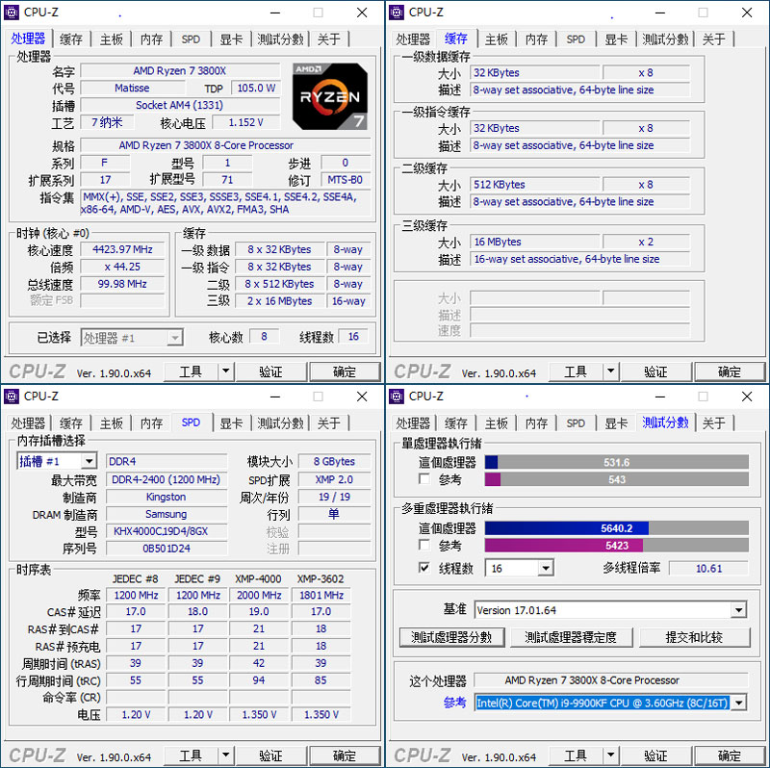This screenshot has height=768, width=770.
Task: Click core speed value 4423.97 MHz
Action: (122, 249)
